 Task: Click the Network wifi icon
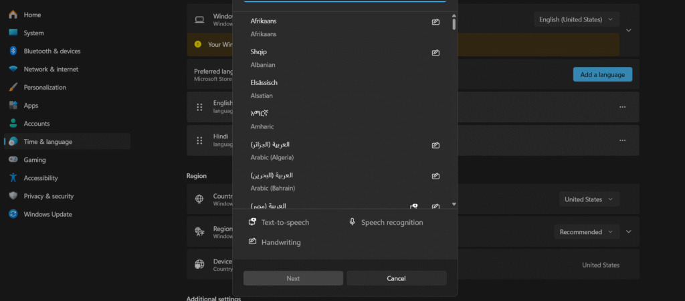tap(13, 69)
